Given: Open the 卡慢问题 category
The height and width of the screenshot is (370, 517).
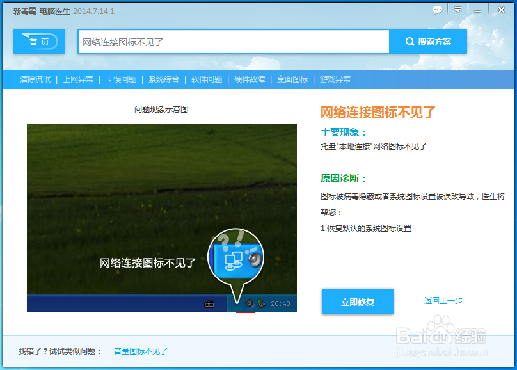Looking at the screenshot, I should (121, 79).
